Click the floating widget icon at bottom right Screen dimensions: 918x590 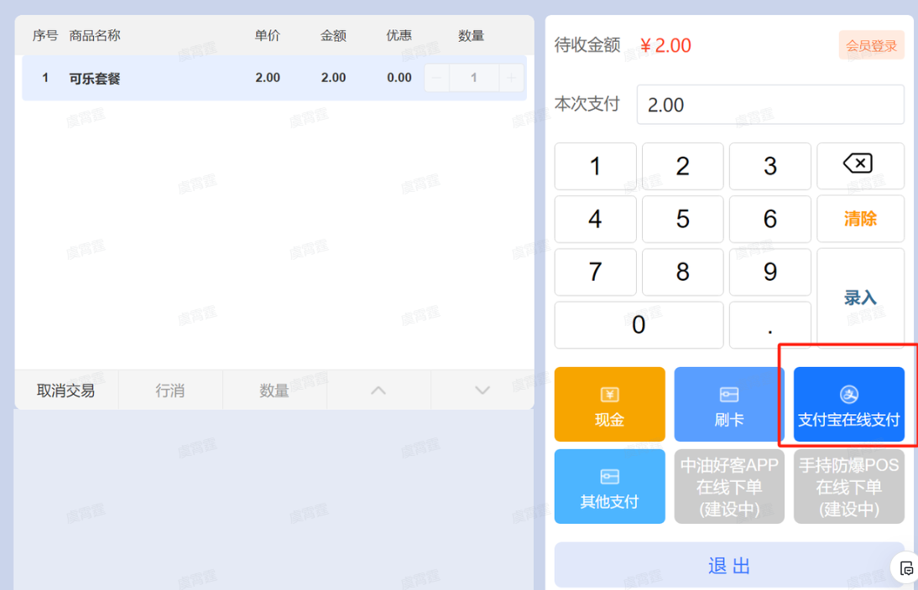906,568
